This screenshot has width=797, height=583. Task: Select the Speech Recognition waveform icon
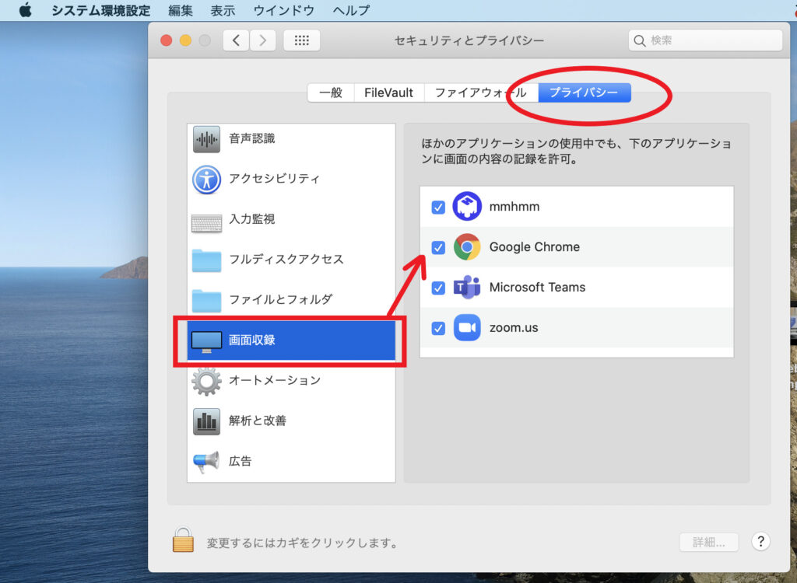coord(206,139)
